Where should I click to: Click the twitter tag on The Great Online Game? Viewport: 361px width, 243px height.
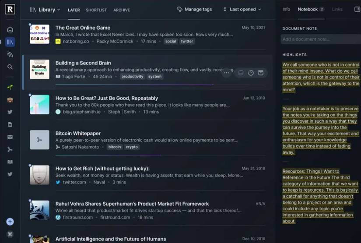point(187,41)
